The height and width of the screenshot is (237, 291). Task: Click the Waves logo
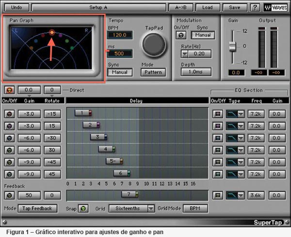pos(276,8)
